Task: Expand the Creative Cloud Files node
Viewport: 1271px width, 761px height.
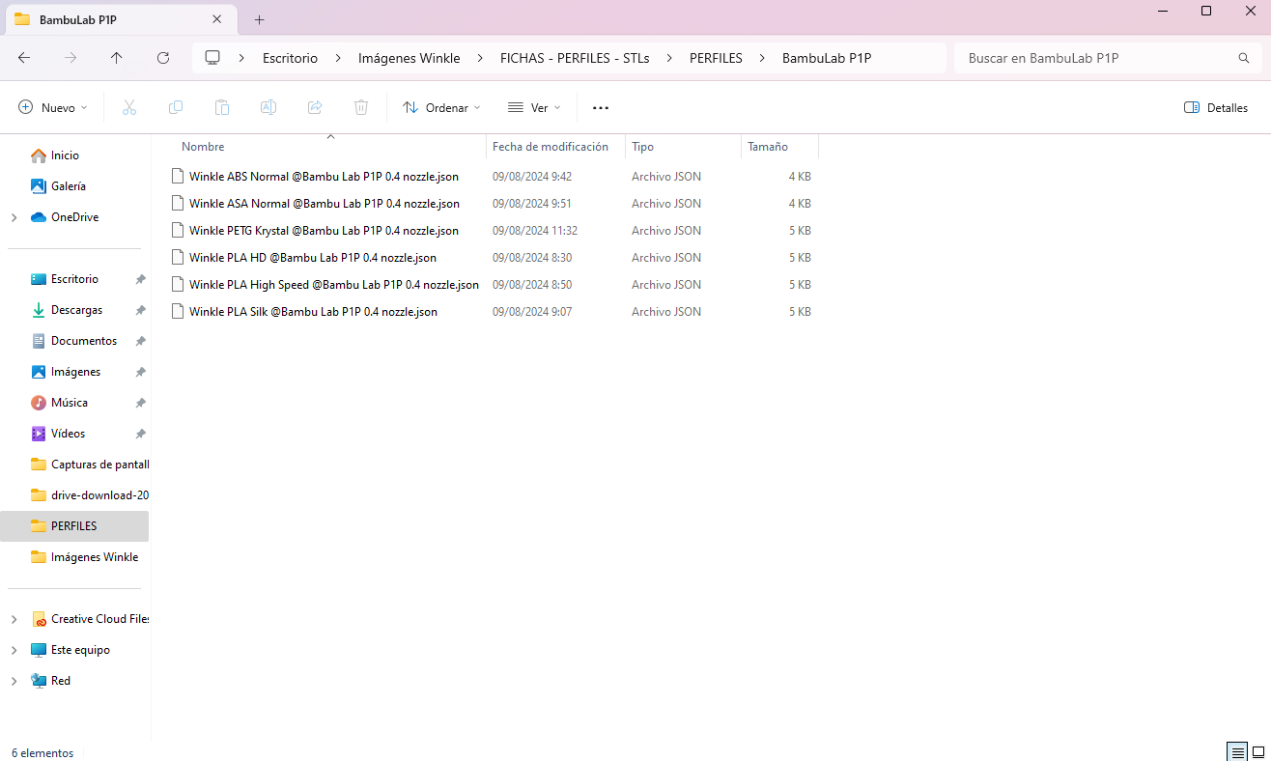Action: [14, 619]
